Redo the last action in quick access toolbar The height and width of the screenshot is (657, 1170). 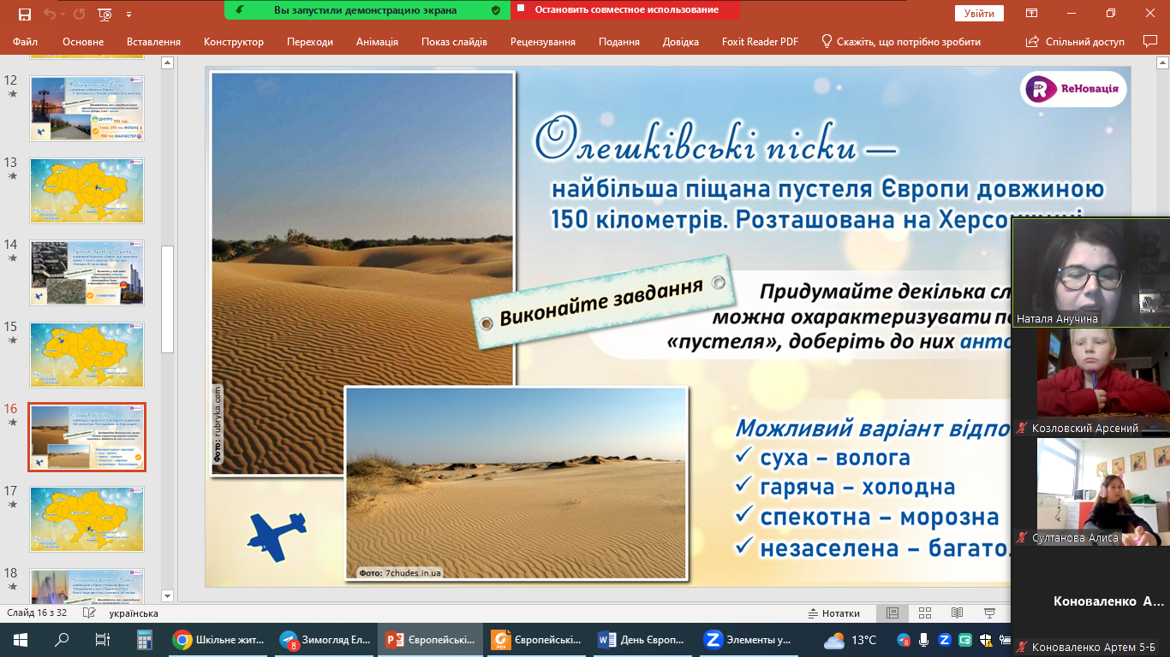(79, 14)
